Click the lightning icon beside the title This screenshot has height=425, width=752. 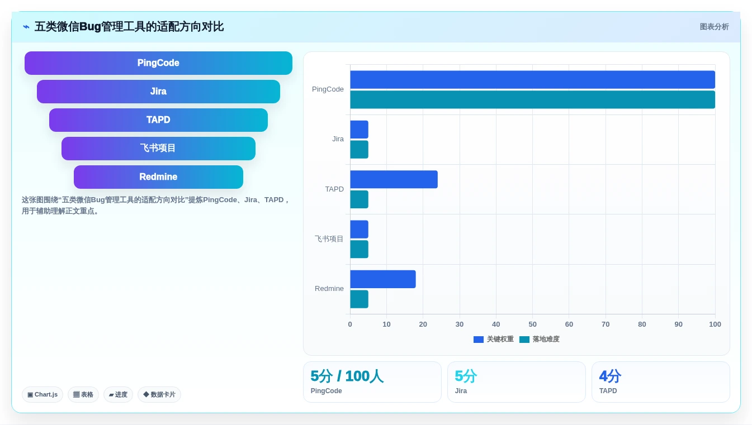point(26,27)
